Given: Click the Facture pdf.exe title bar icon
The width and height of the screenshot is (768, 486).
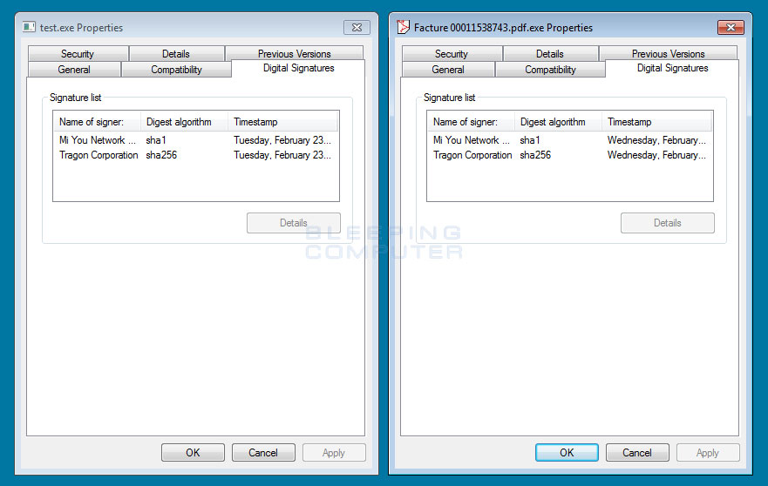Looking at the screenshot, I should coord(403,27).
